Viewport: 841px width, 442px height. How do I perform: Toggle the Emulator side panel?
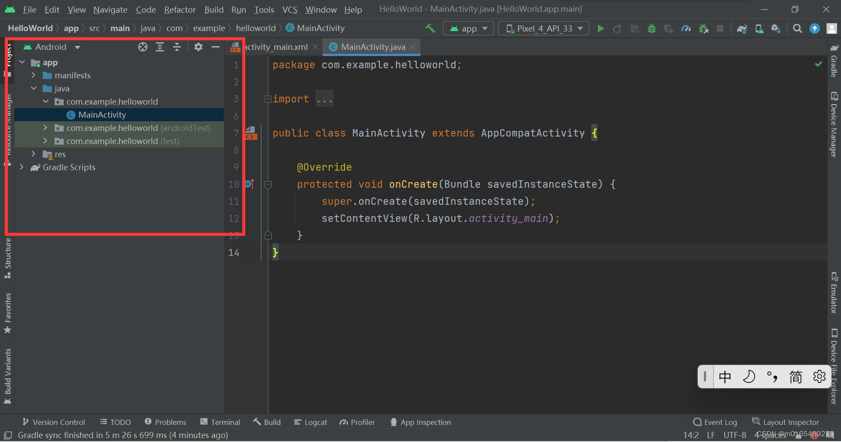[x=834, y=293]
